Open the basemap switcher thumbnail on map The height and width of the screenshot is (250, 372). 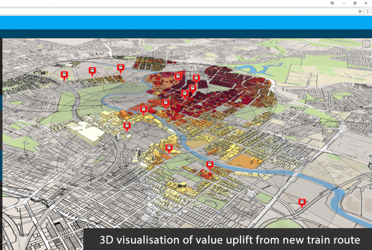366,44
